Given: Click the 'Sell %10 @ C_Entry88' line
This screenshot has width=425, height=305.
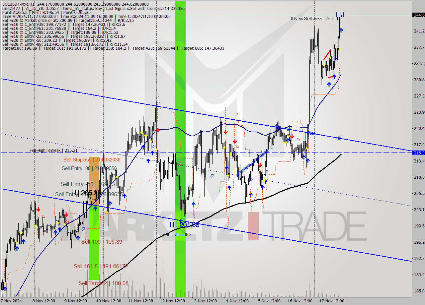Looking at the screenshot, I should [x=60, y=32].
